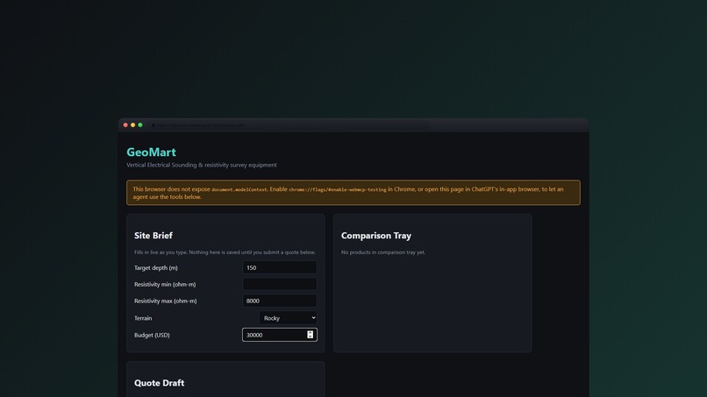Click the Quote Draft heading
This screenshot has width=707, height=397.
[x=159, y=383]
